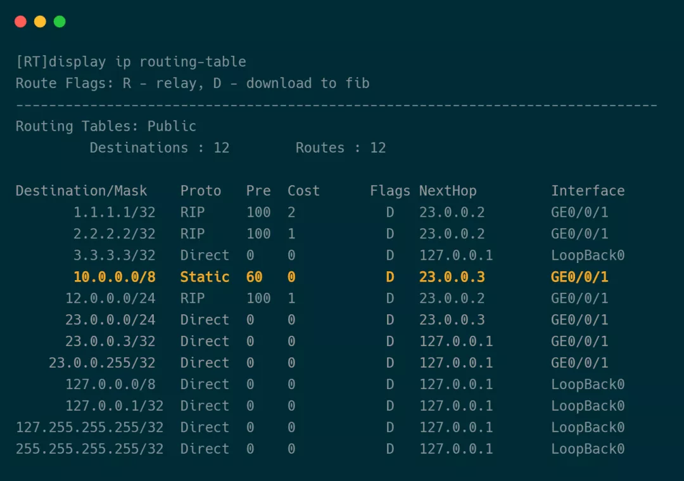The image size is (684, 481).
Task: Click 'GE0/0/1' in the 23.0.0.255/32 row
Action: (579, 362)
